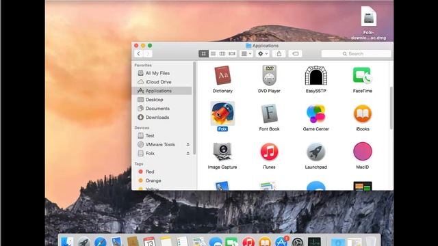Open Safari from the Dock
The image size is (438, 246).
(x=100, y=241)
